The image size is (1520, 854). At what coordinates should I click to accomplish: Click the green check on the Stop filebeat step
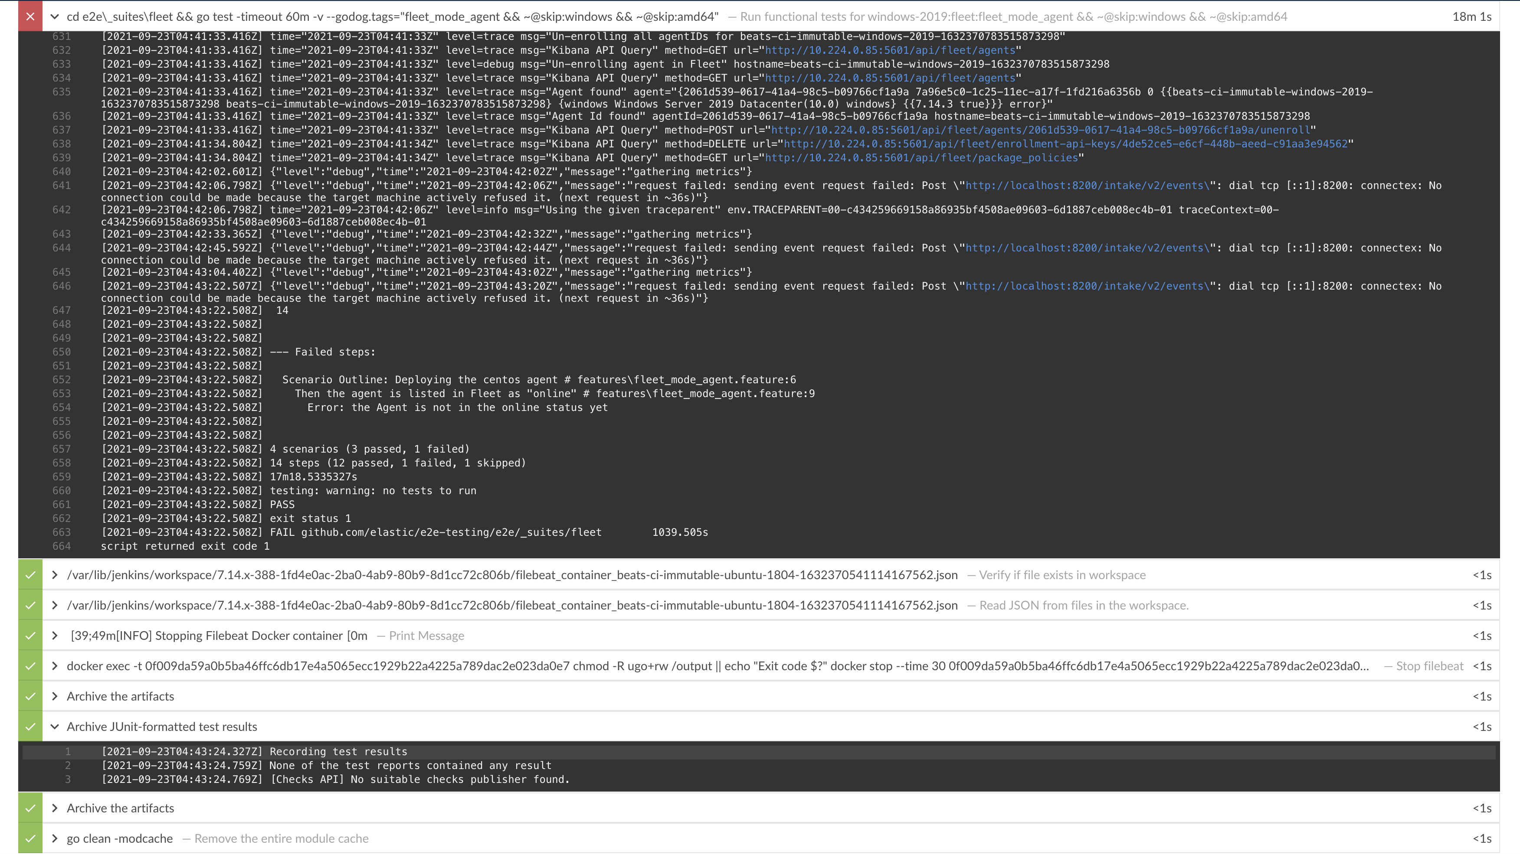point(30,666)
